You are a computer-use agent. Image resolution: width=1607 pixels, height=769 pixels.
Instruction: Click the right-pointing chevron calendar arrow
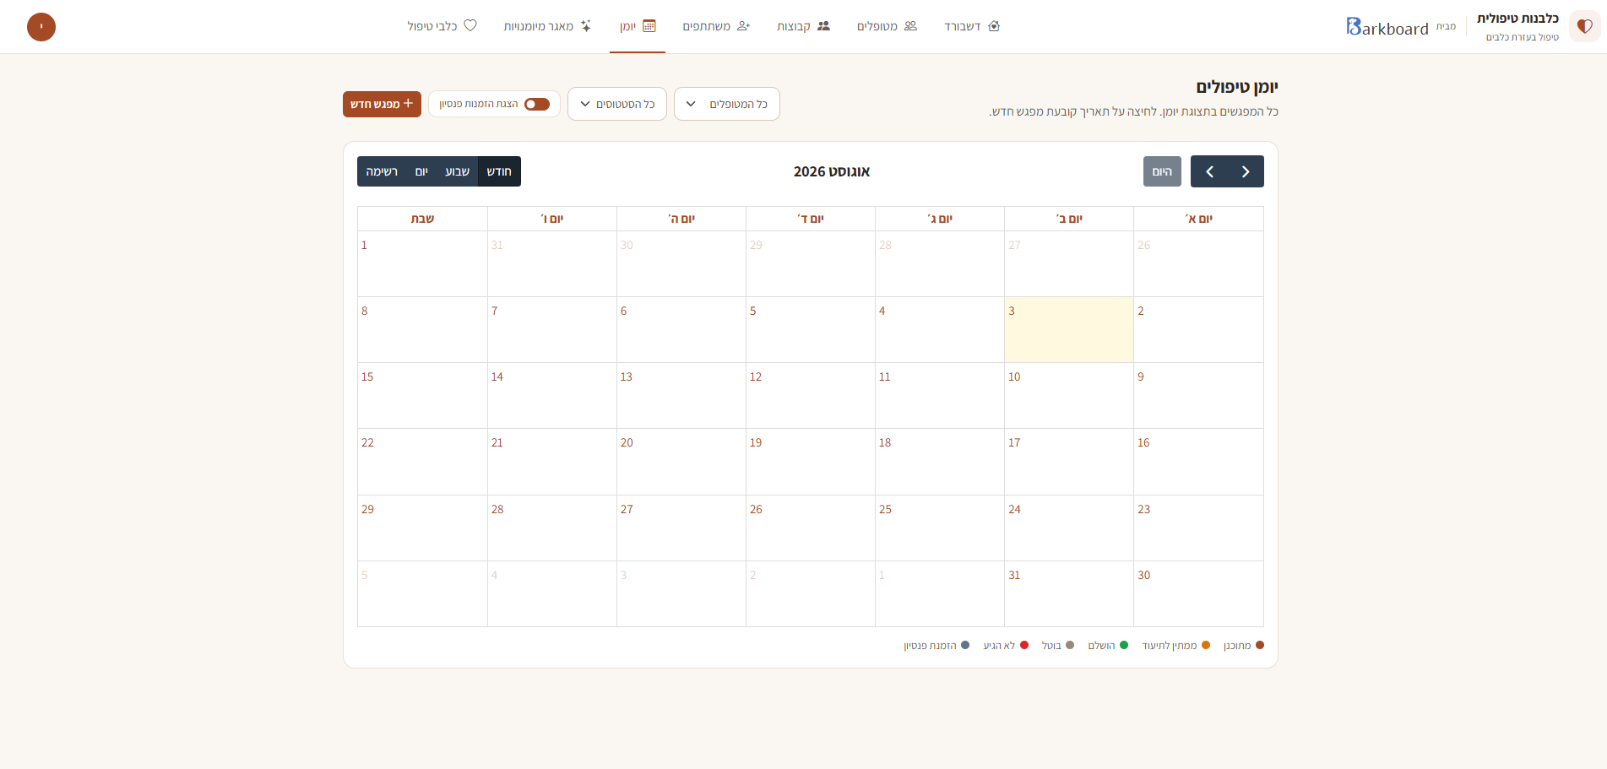click(1246, 171)
